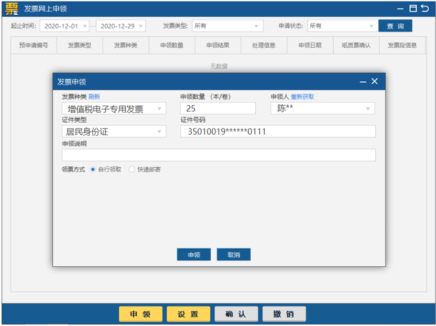
Task: Open the 发票种类 dropdown in dialog
Action: coord(114,108)
